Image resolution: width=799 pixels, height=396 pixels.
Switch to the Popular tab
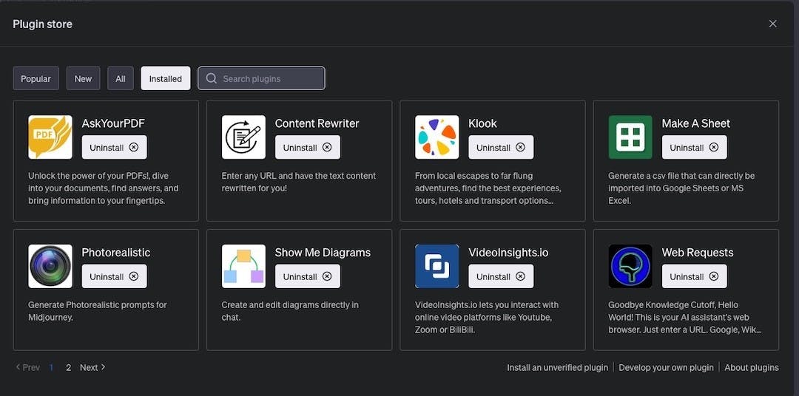[36, 78]
